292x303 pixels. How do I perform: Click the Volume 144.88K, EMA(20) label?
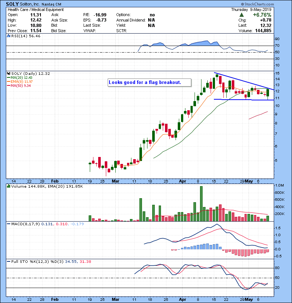tap(47, 187)
